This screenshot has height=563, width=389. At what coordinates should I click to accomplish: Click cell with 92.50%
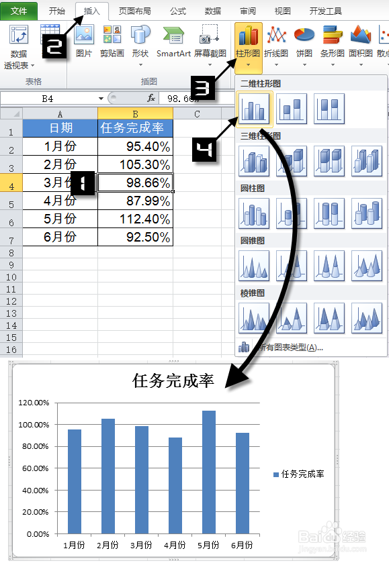click(x=135, y=237)
